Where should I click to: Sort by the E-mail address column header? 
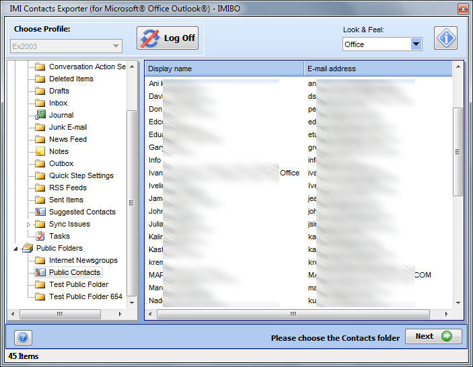pyautogui.click(x=378, y=69)
